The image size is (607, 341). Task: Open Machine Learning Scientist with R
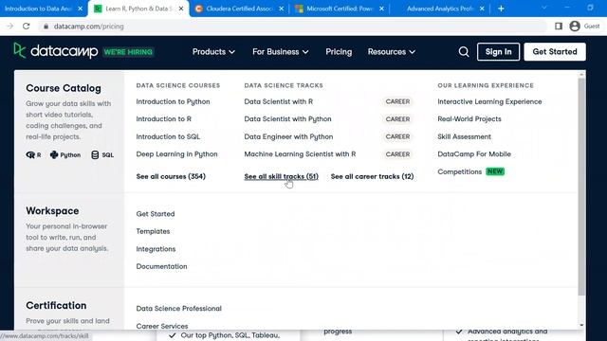[x=300, y=154]
